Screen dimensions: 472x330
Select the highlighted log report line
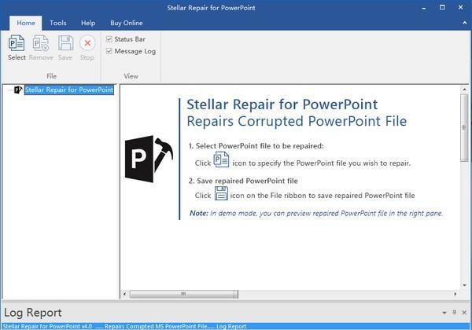click(236, 326)
